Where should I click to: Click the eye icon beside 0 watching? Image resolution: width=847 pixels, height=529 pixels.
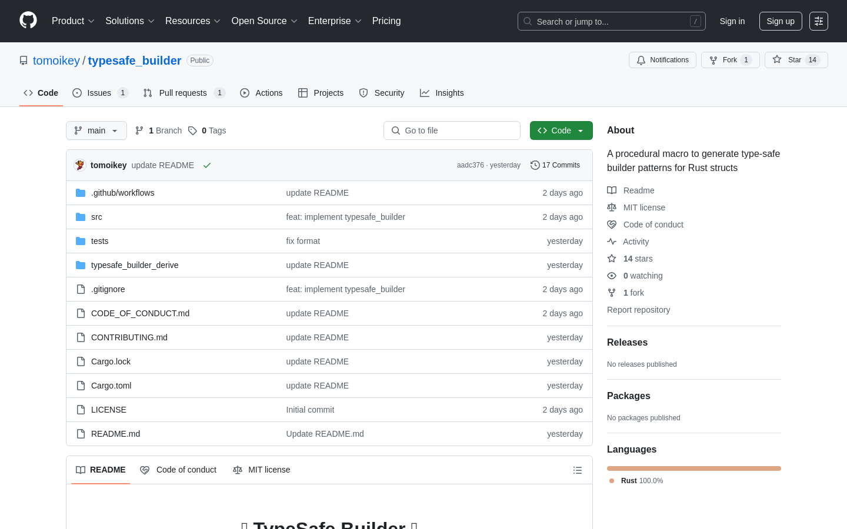612,276
